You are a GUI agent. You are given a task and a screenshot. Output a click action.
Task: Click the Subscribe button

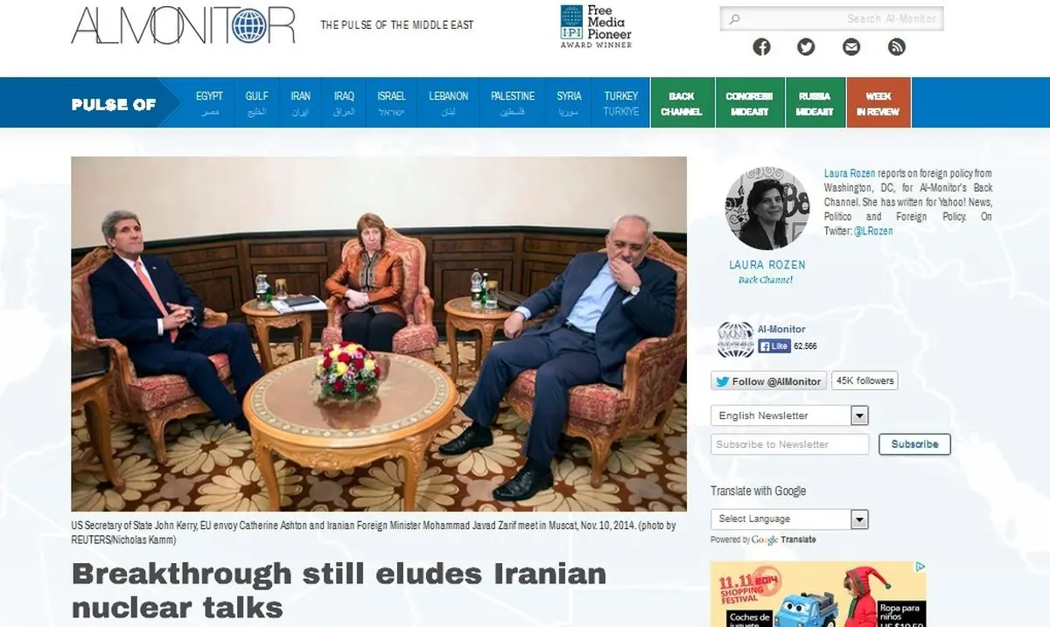pos(914,444)
